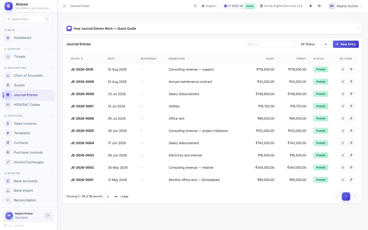Viewport: 368px width, 230px height.
Task: Open the All Status filter dropdown
Action: tap(314, 44)
